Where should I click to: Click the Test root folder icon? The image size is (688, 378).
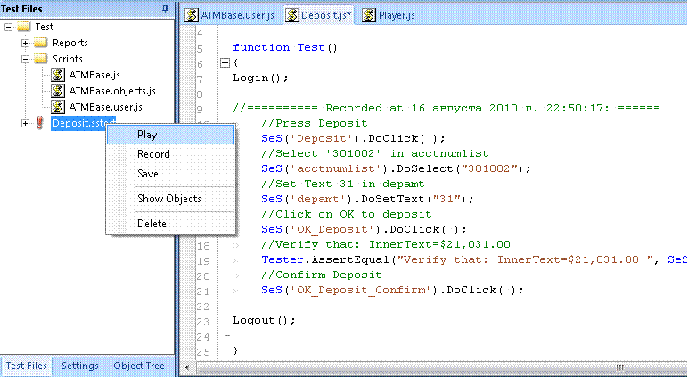point(24,27)
